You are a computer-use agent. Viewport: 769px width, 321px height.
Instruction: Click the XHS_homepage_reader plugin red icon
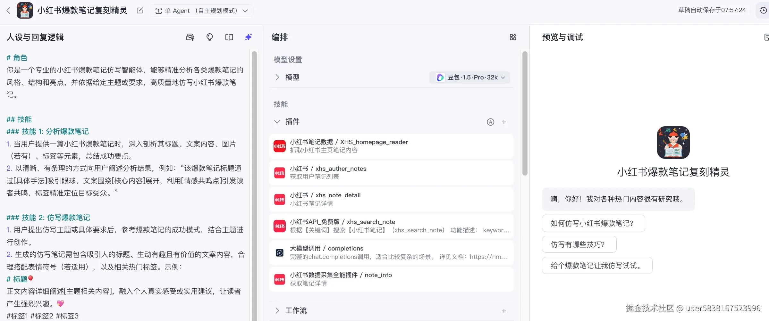point(280,146)
